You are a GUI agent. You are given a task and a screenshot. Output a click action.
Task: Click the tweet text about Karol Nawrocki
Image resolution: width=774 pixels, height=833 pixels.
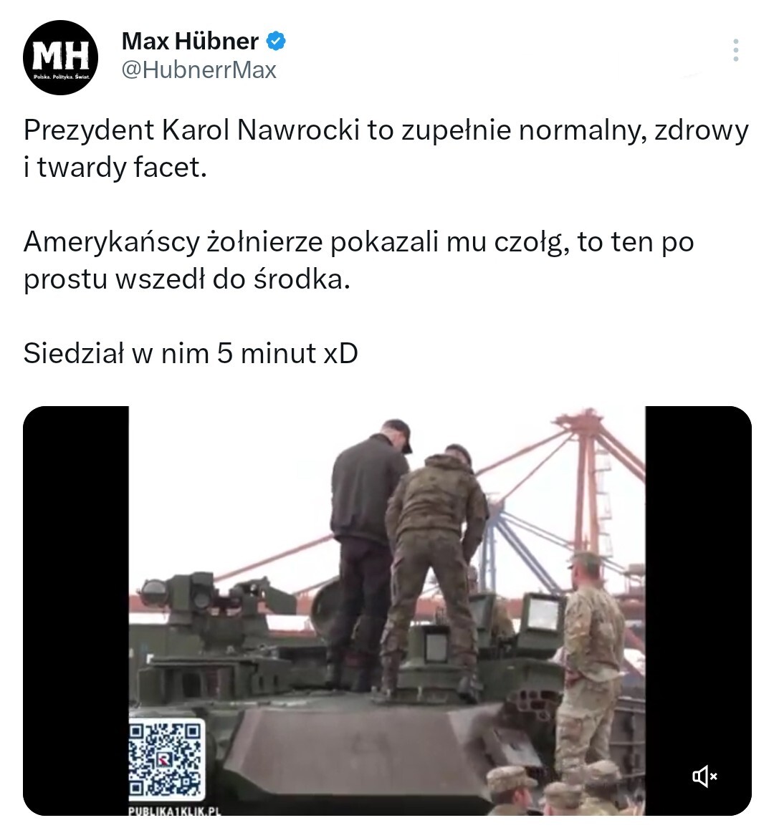[386, 148]
